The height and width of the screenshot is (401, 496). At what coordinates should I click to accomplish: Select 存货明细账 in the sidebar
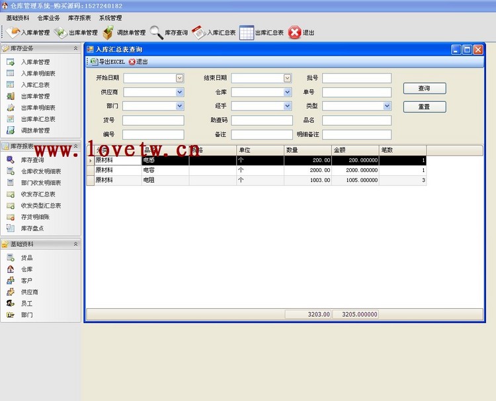pyautogui.click(x=35, y=217)
